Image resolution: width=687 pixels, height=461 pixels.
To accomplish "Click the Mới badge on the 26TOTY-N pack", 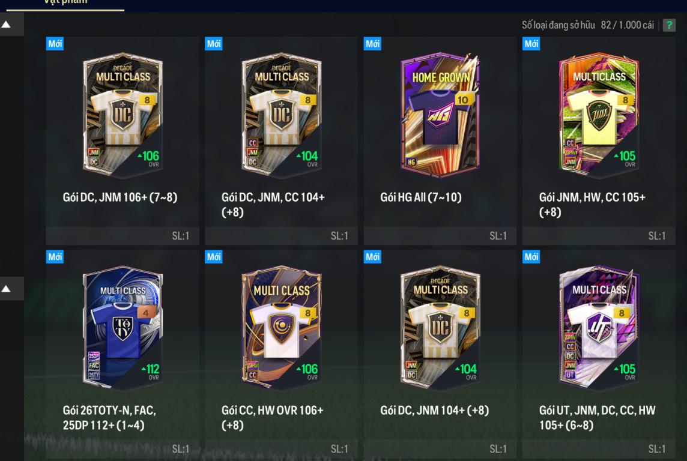I will coord(55,256).
